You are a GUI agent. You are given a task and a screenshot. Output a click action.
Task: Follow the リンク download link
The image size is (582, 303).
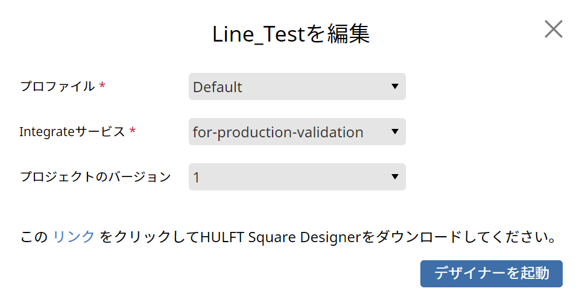(x=74, y=237)
